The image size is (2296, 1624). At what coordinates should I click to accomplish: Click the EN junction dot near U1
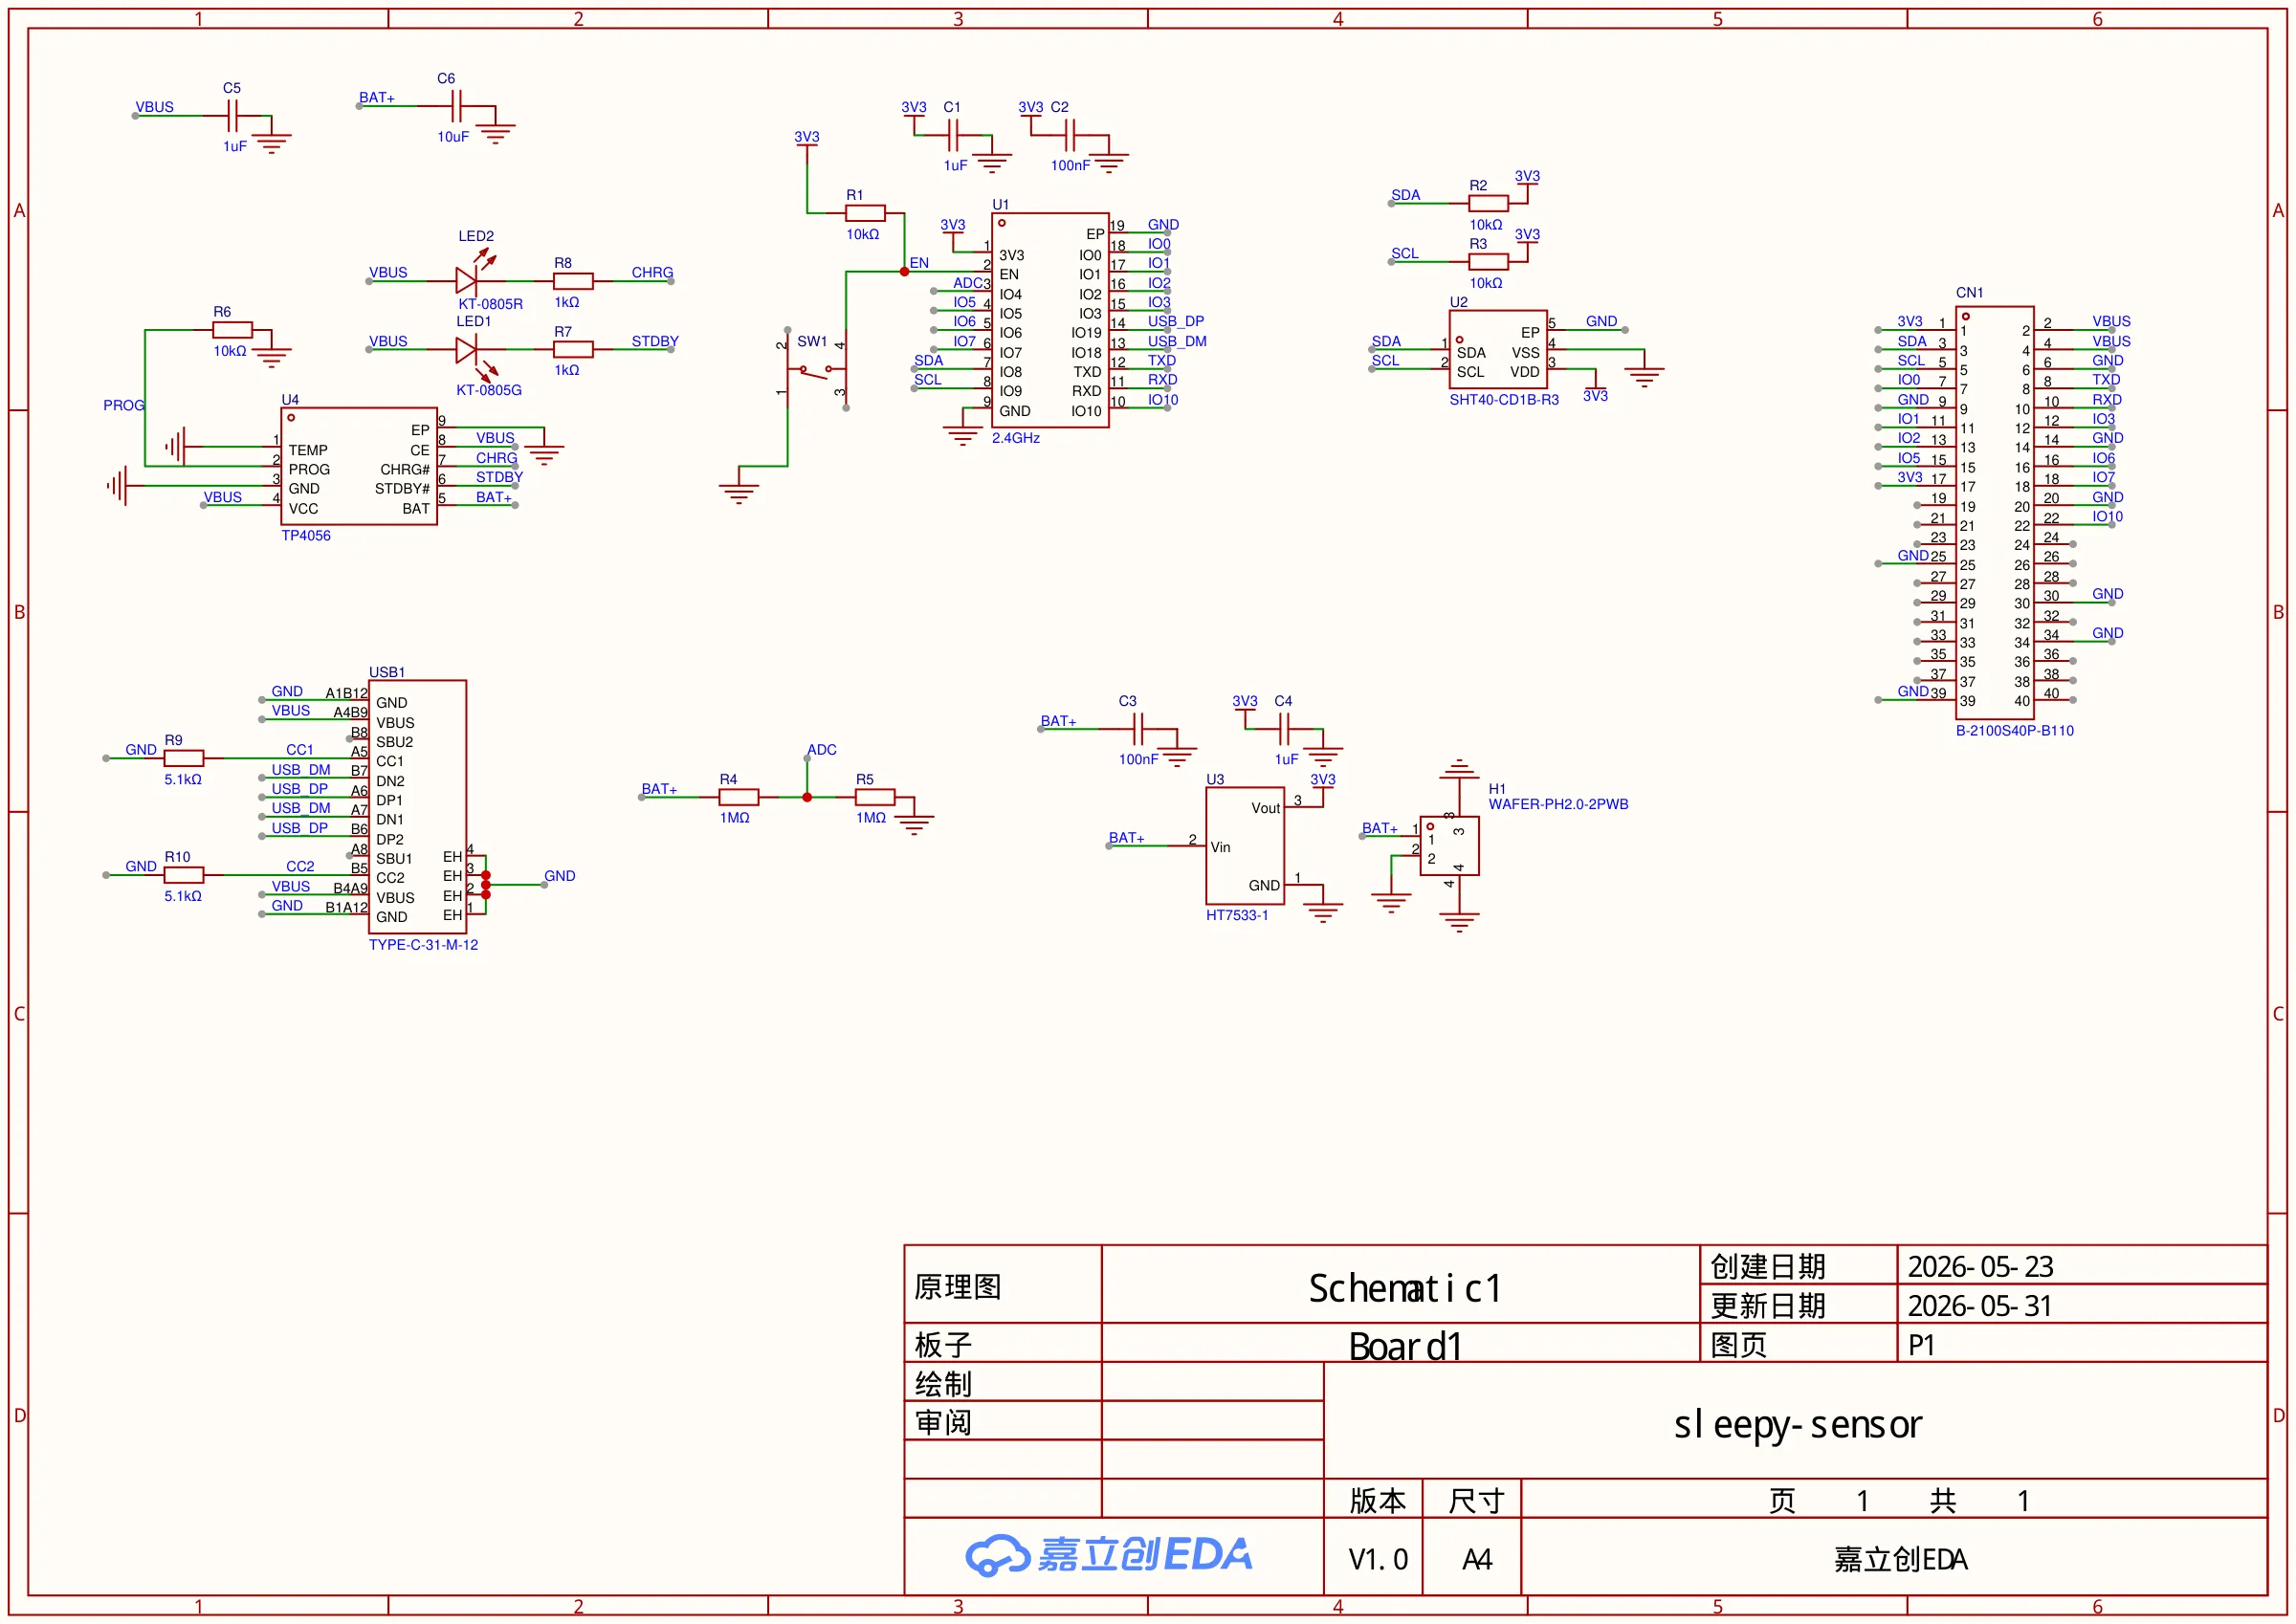(x=904, y=272)
